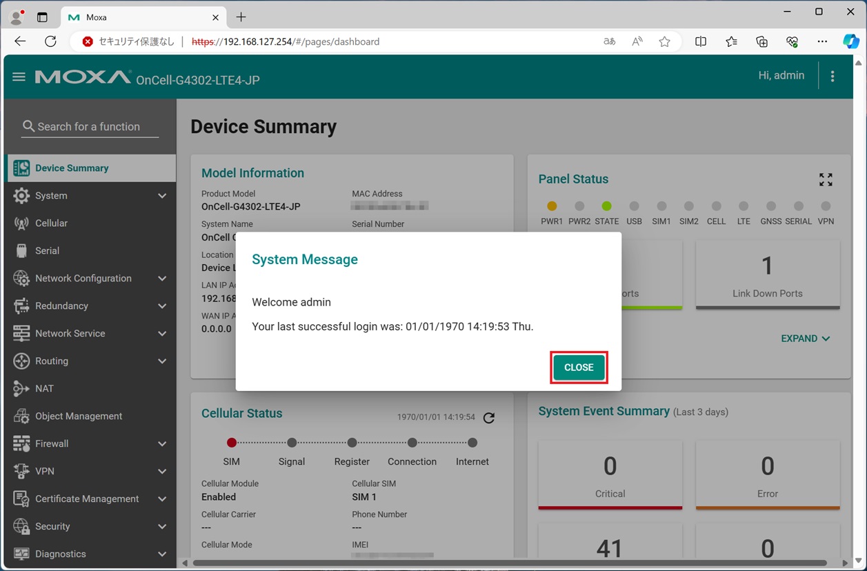Enlarge the Panel Status view

pos(826,179)
